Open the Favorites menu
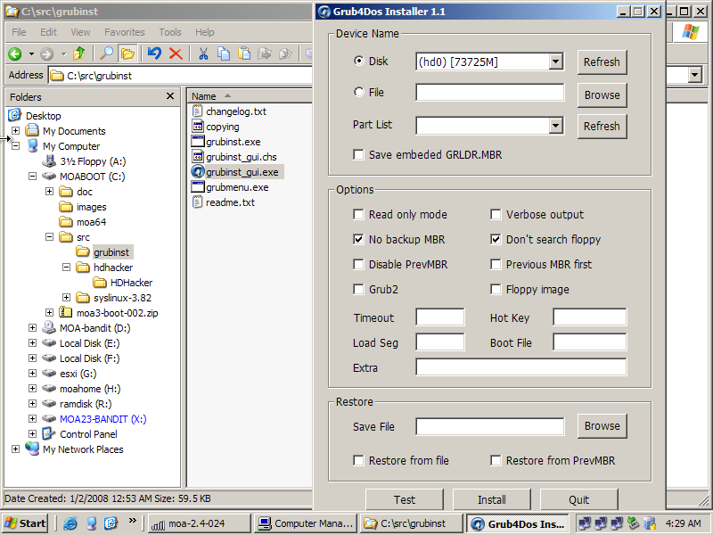This screenshot has height=535, width=713. click(124, 32)
